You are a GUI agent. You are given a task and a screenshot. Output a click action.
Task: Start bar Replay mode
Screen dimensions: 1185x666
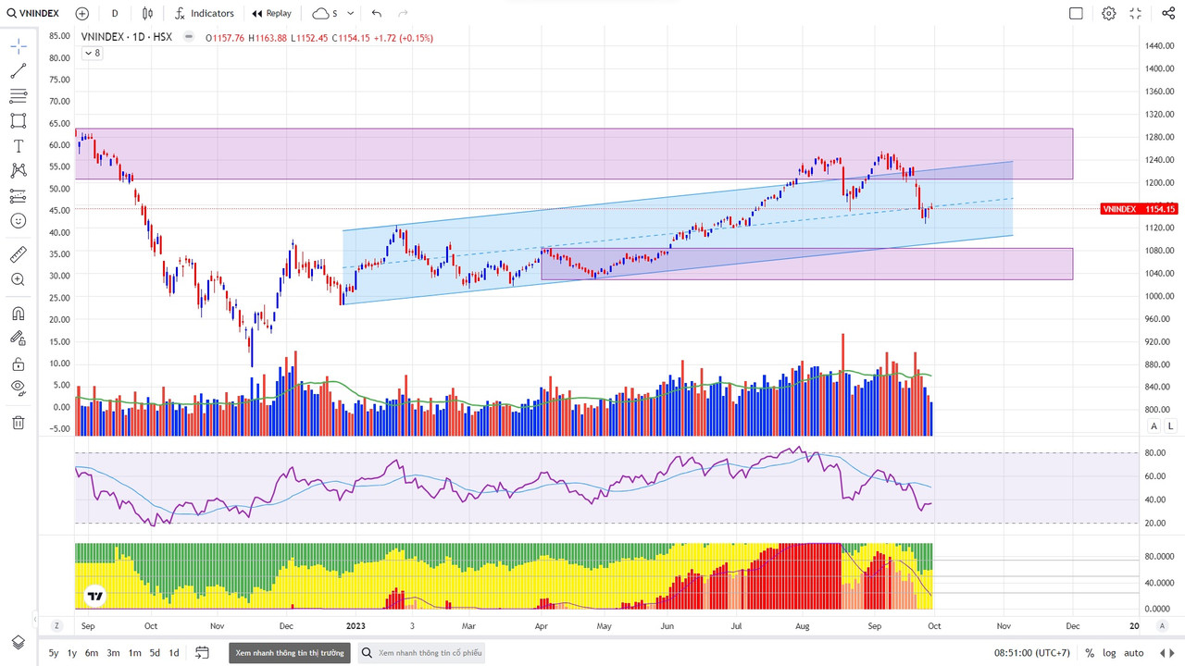271,13
